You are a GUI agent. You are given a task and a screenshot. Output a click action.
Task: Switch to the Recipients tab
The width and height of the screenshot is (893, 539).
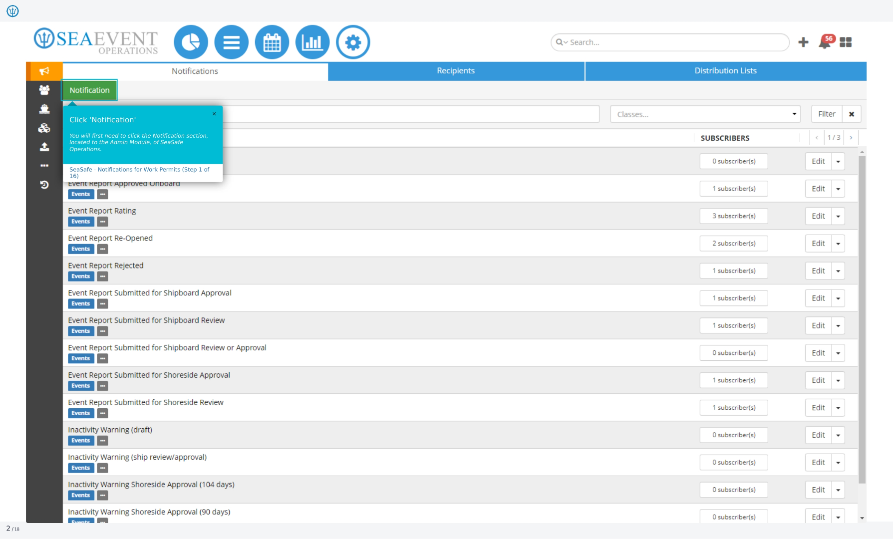pos(456,71)
